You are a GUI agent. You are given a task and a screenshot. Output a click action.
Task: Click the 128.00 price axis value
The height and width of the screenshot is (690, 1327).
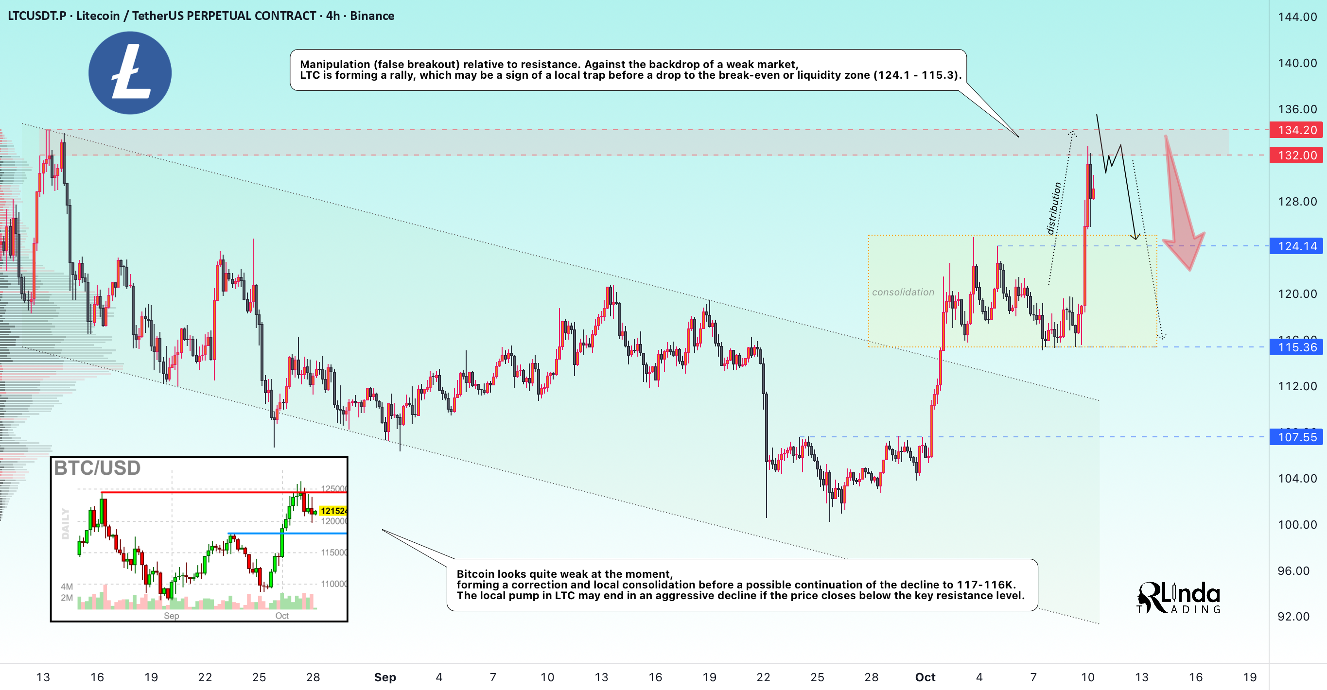1297,201
